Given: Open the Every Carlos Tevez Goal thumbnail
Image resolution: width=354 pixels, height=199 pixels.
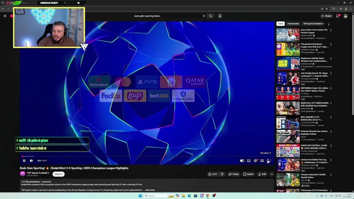Looking at the screenshot, I should point(288,35).
